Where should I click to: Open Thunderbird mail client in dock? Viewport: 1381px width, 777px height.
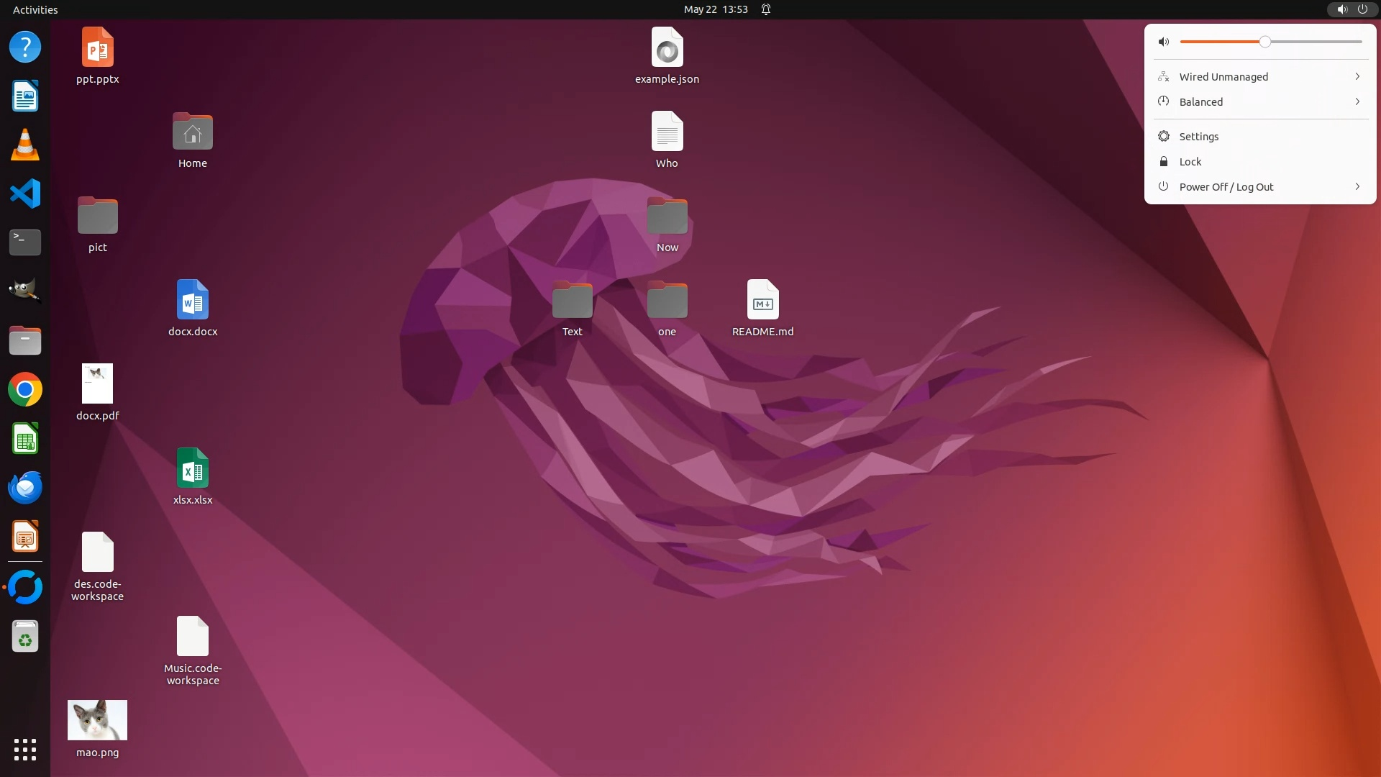point(25,488)
